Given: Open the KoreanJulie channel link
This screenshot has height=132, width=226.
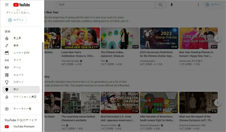Looking at the screenshot, I should 191,61.
